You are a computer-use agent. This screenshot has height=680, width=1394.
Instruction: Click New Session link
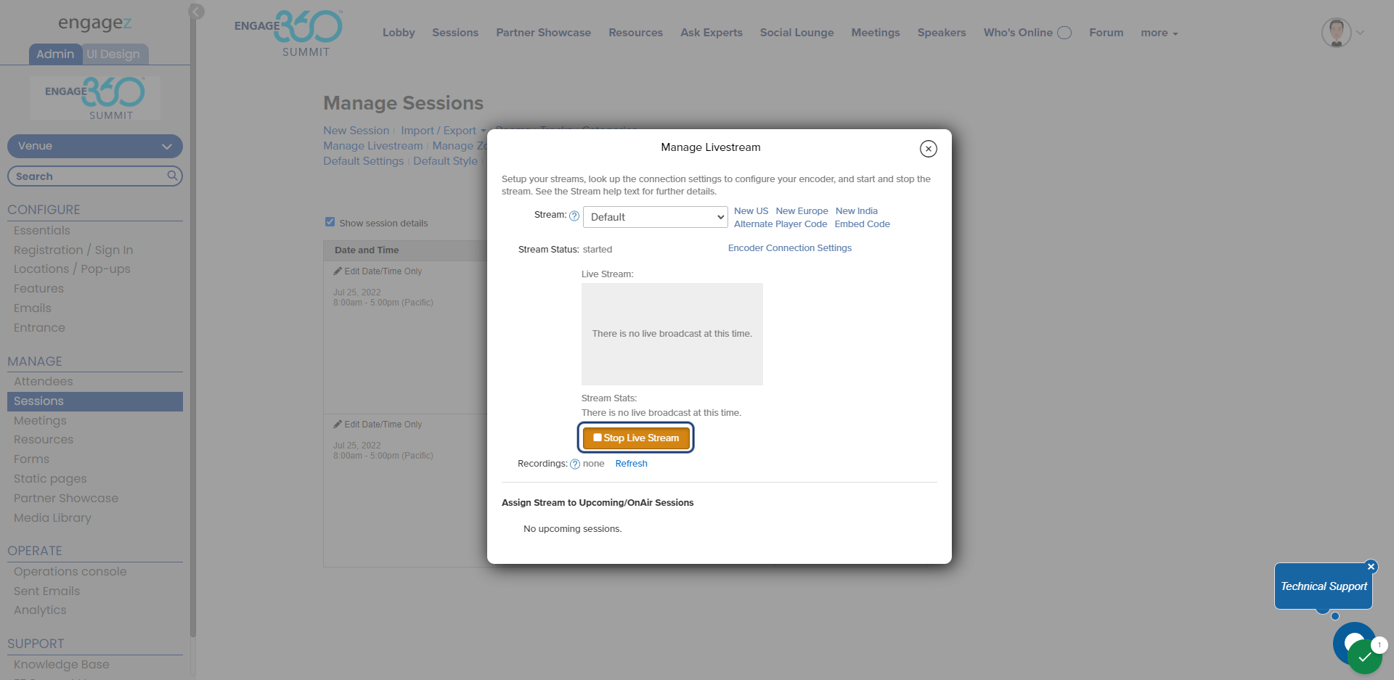[356, 131]
